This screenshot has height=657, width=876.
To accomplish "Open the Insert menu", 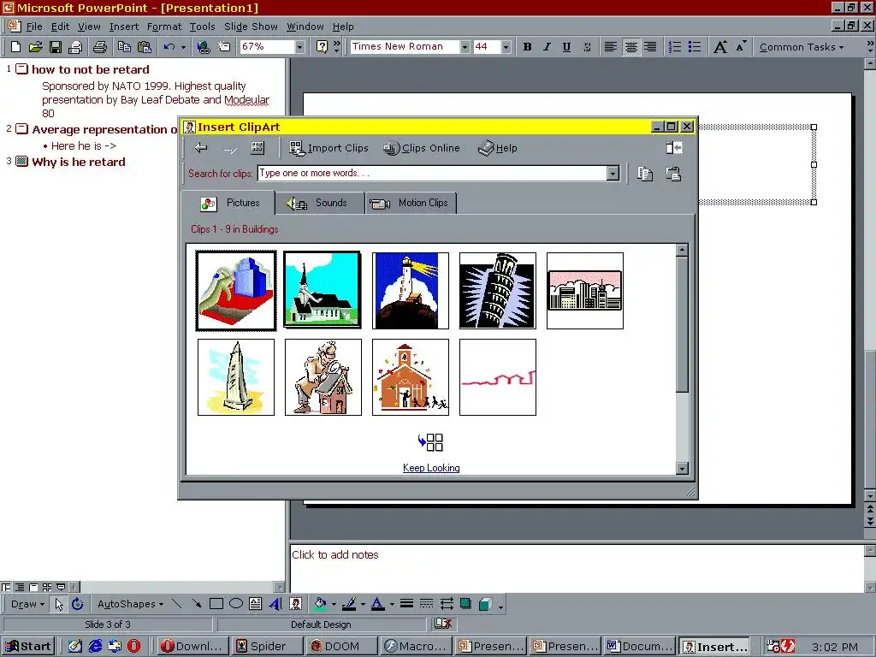I will tap(124, 27).
